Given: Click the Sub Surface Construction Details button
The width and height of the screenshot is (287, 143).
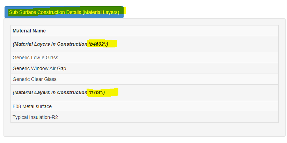Looking at the screenshot, I should 64,12.
